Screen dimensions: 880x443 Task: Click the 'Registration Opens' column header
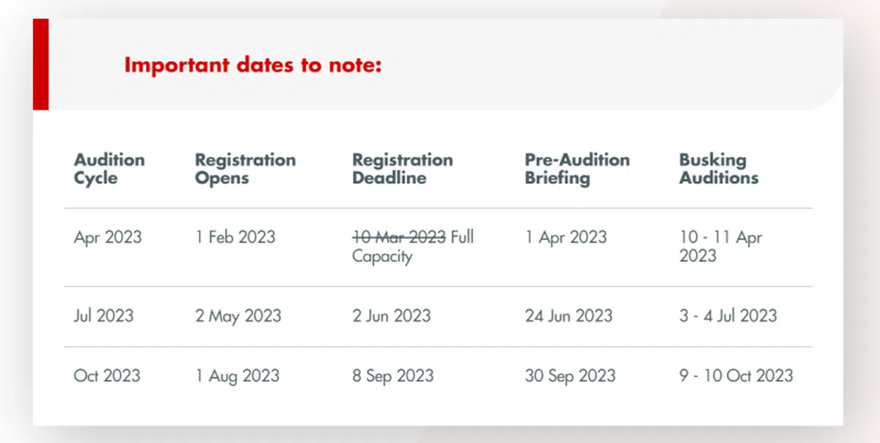pyautogui.click(x=245, y=169)
